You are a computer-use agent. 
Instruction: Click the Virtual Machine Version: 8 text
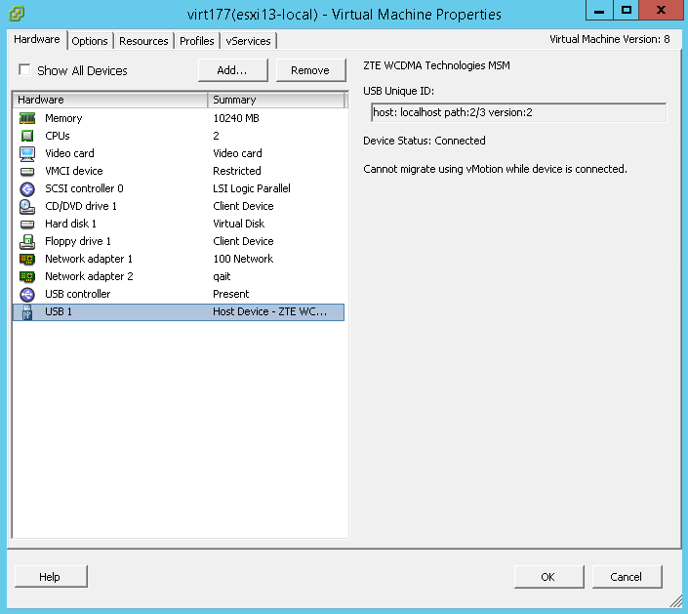[x=610, y=39]
